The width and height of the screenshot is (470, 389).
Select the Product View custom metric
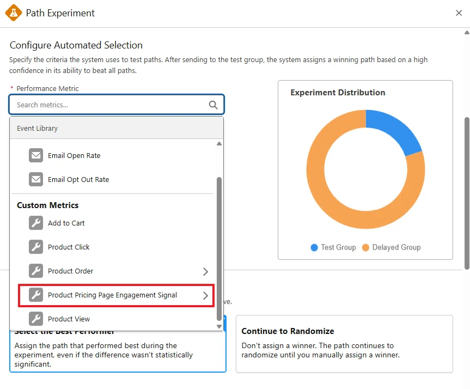coord(69,319)
